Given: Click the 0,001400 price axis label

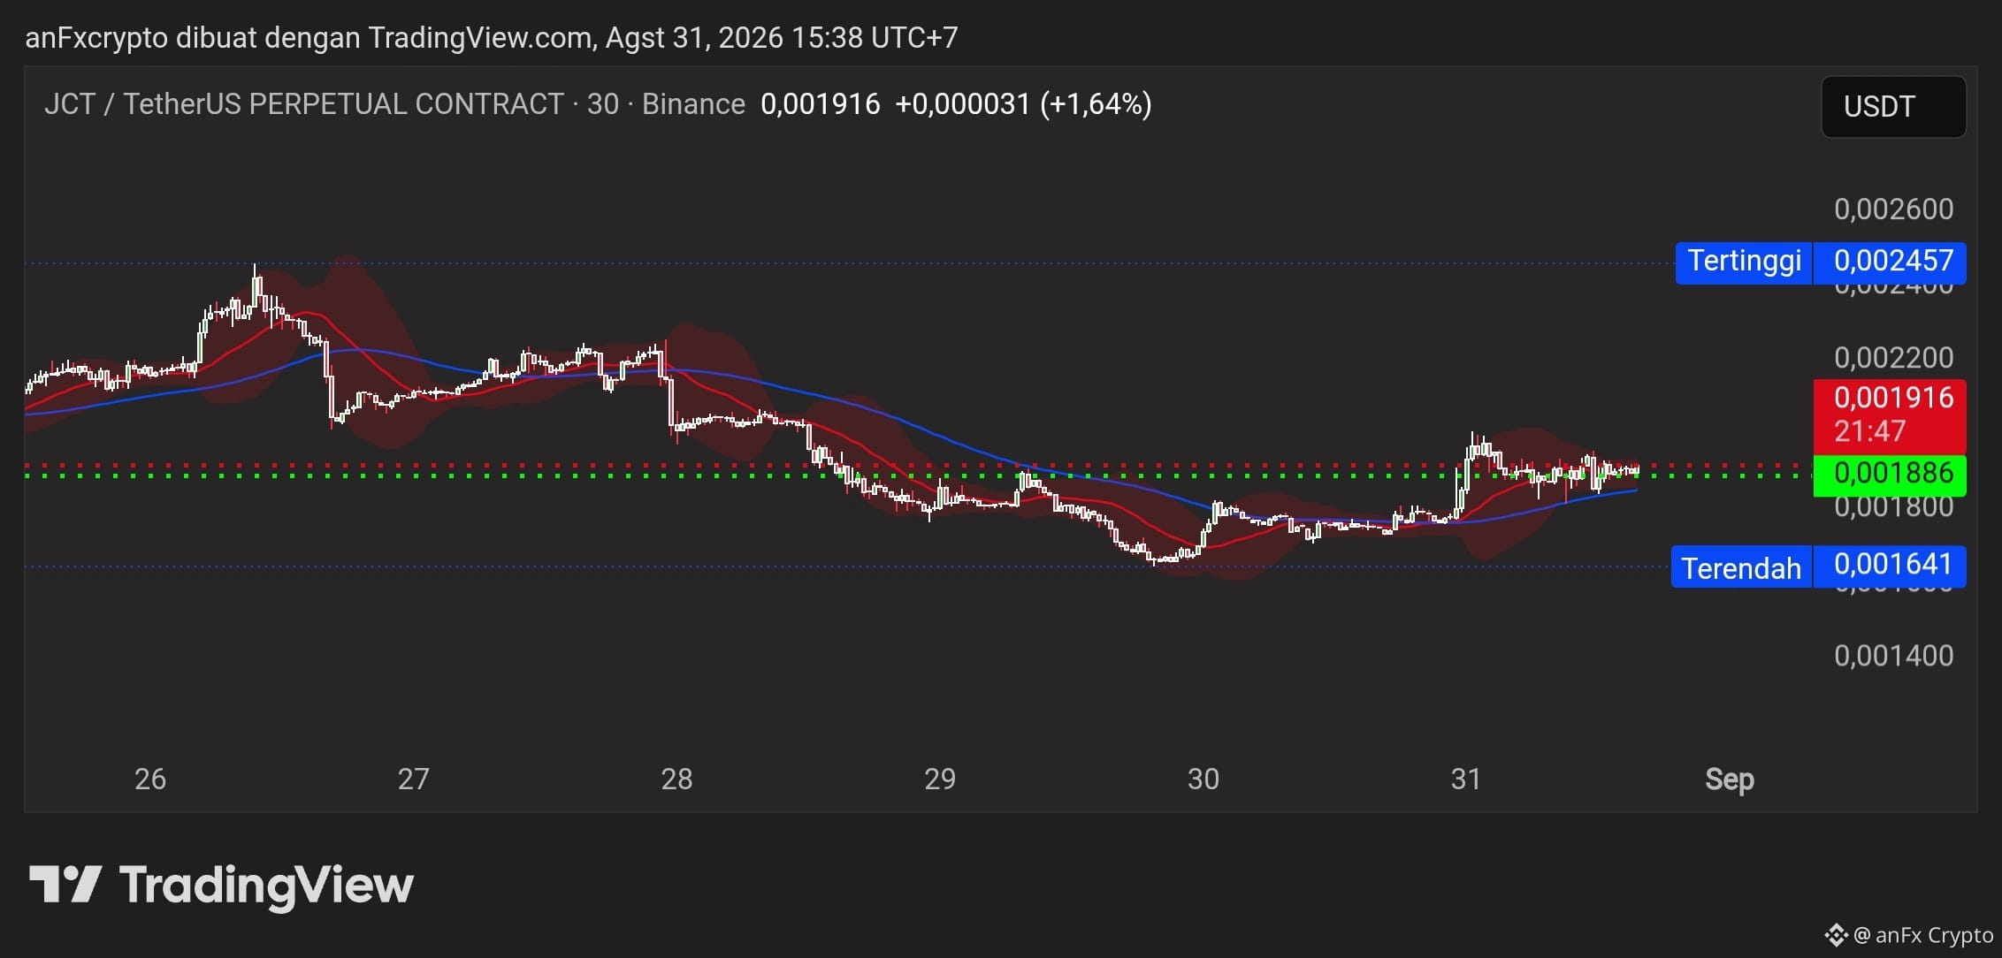Looking at the screenshot, I should (x=1893, y=656).
